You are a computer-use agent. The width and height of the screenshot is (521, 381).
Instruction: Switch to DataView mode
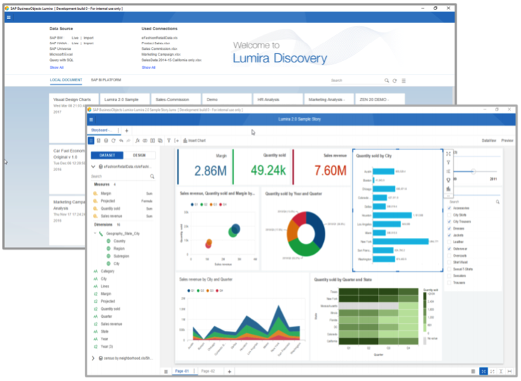tap(489, 140)
